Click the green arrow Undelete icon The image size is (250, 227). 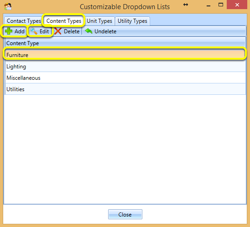89,31
